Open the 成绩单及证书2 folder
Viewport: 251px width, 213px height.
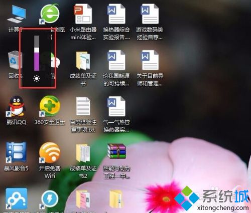pos(83,153)
